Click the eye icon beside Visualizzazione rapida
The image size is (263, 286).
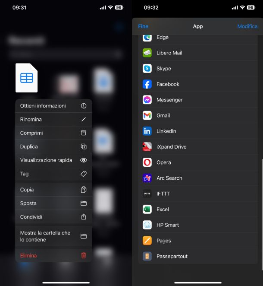pyautogui.click(x=84, y=160)
